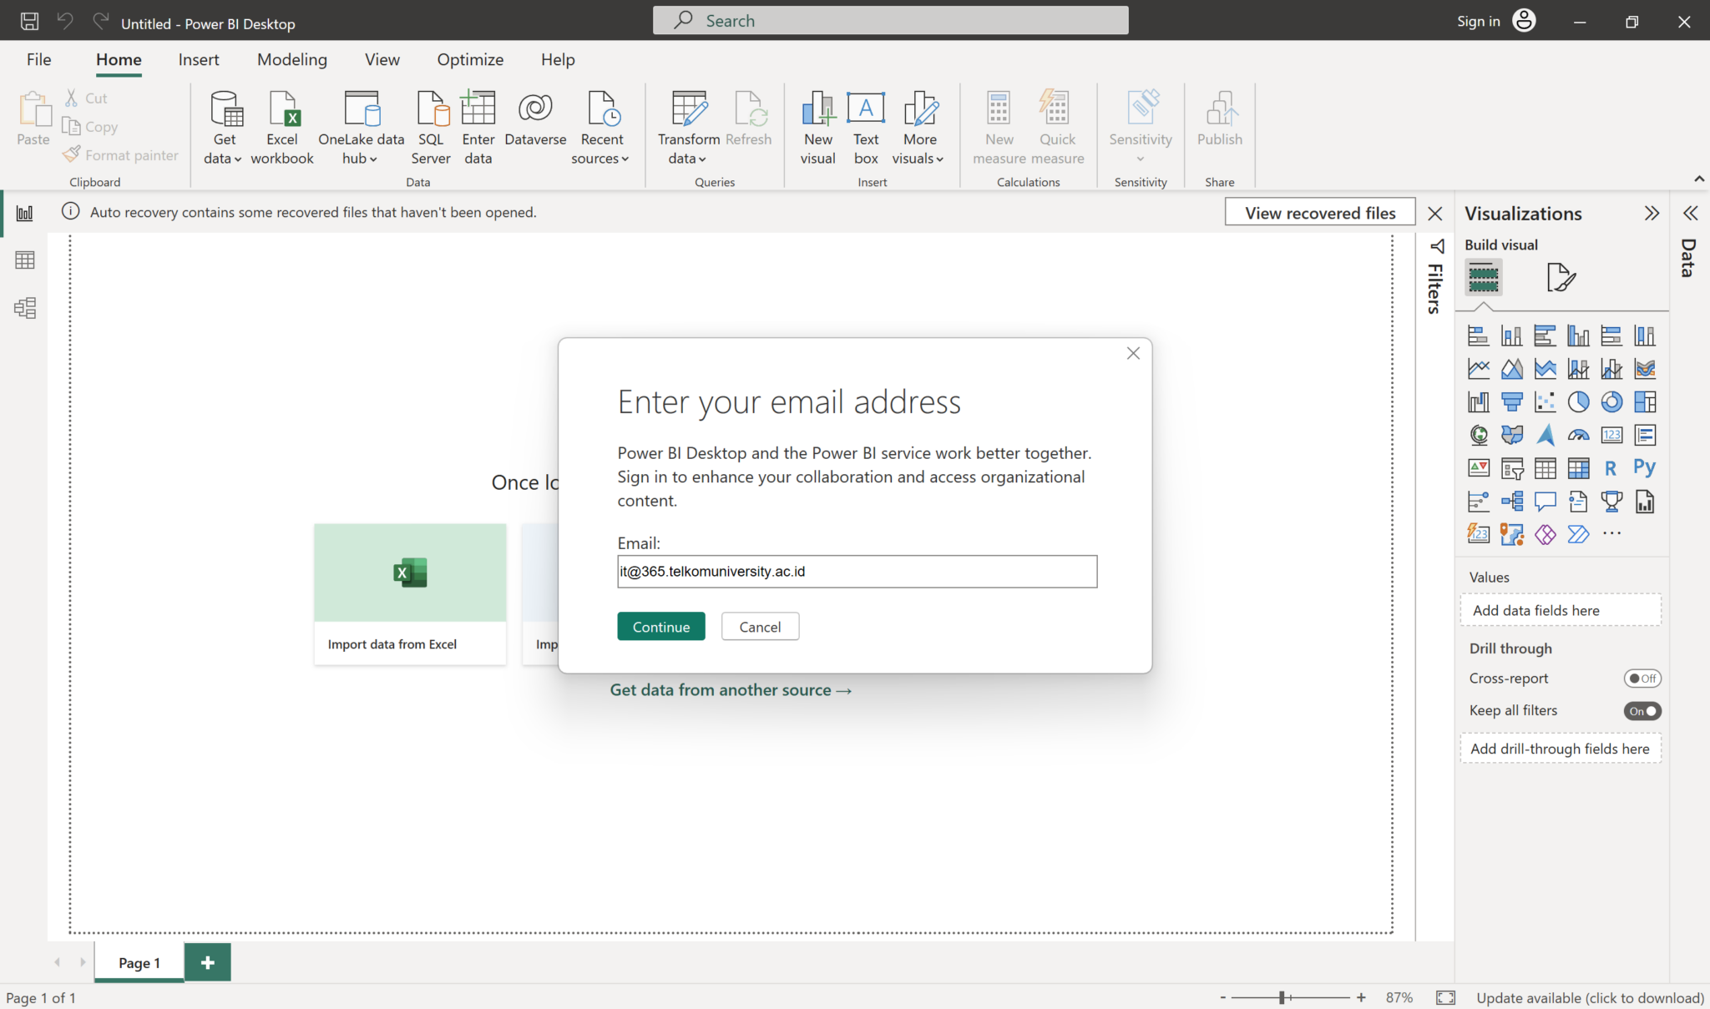Switch to the Modeling ribbon tab
Image resolution: width=1710 pixels, height=1009 pixels.
(291, 59)
